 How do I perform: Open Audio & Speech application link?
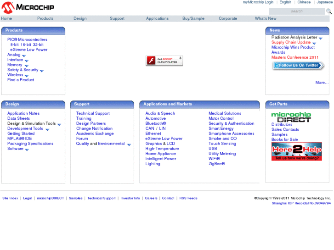(x=160, y=113)
